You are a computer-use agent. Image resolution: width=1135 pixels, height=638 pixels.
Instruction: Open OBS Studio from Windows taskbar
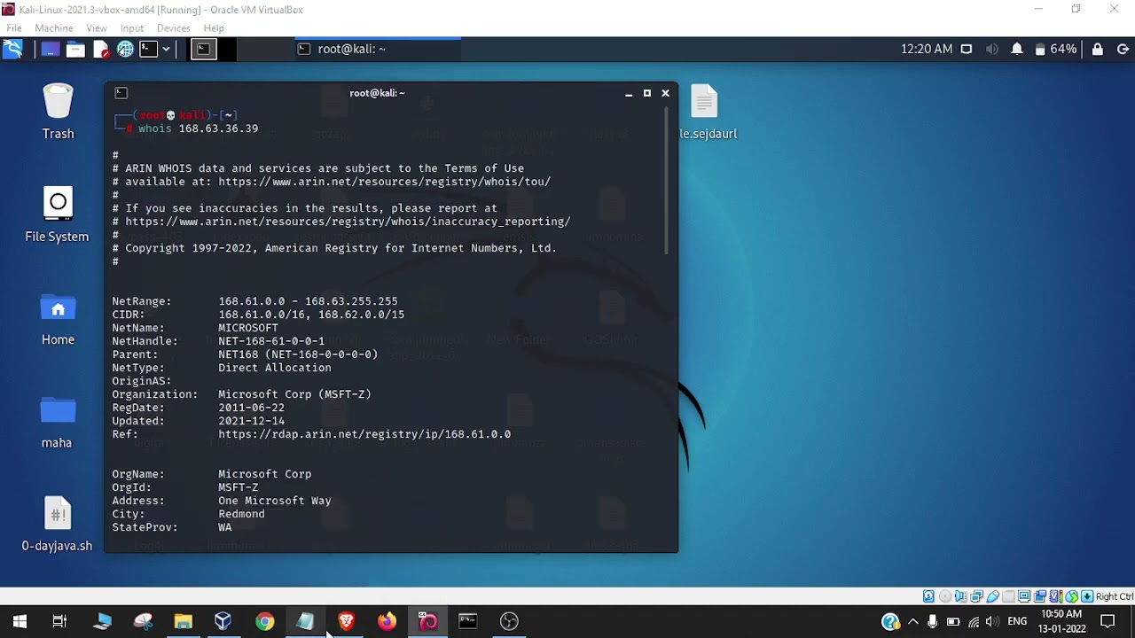509,621
